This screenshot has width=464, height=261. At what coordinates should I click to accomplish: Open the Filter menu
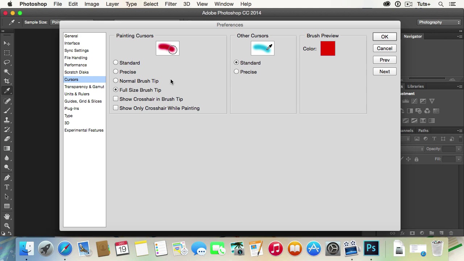pos(171,4)
